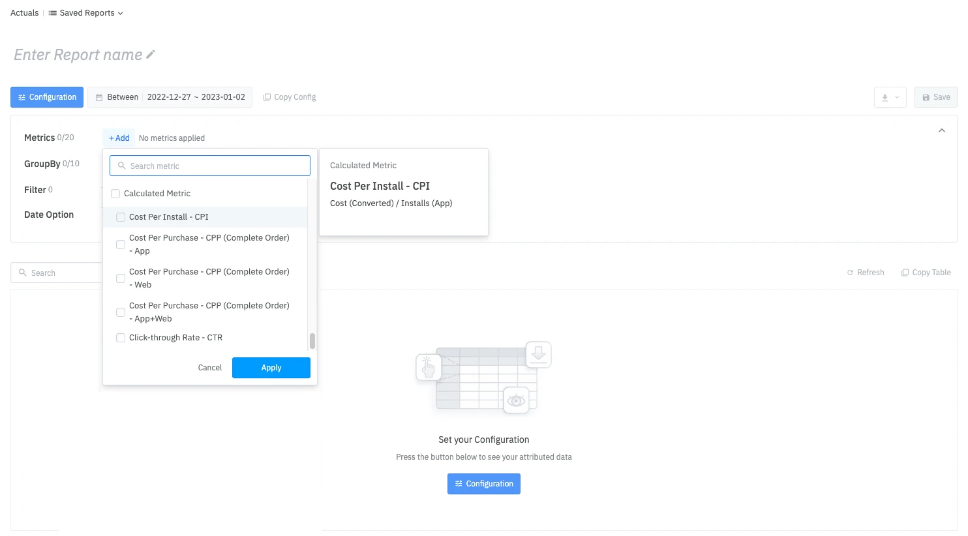Select the Calculated Metric group checkbox
Viewport: 968px width, 536px height.
tap(115, 194)
